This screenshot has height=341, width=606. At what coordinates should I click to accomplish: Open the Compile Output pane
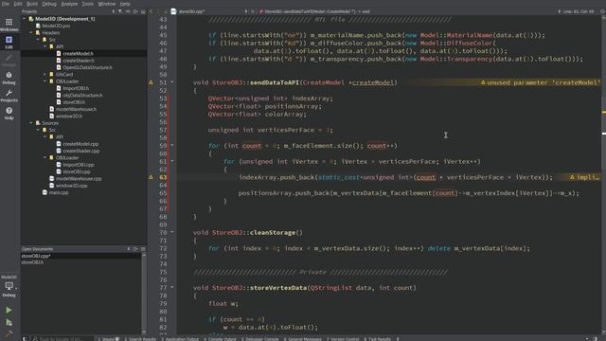coord(220,339)
